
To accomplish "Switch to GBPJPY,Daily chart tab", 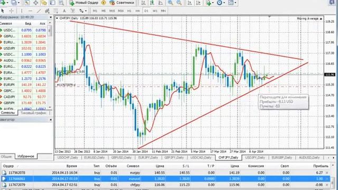I will (174, 158).
